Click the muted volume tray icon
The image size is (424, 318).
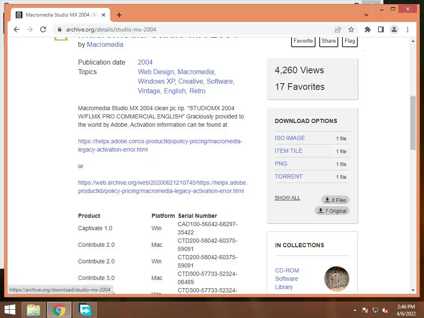tap(385, 310)
